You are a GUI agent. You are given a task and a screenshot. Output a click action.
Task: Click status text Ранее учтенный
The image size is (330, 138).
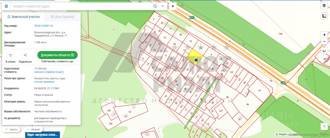pos(44,95)
